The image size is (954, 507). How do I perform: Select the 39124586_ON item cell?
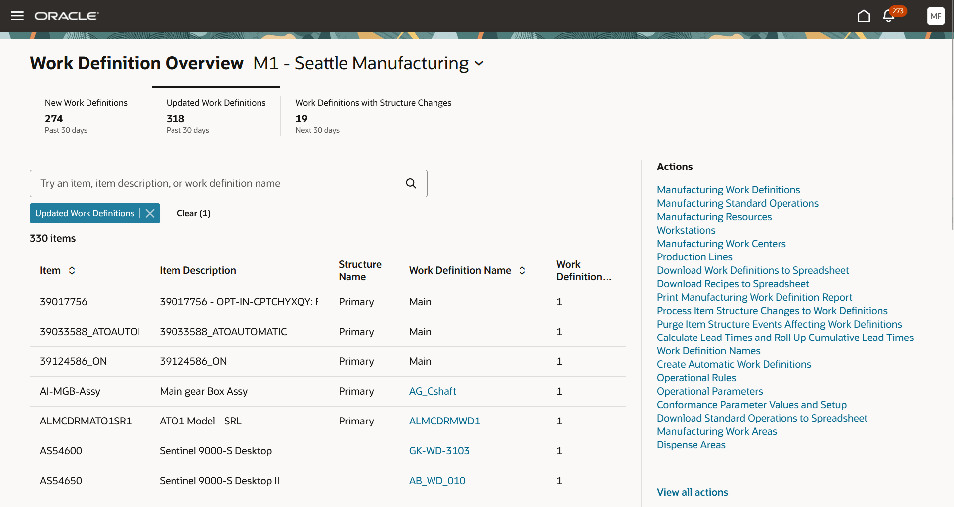(73, 361)
